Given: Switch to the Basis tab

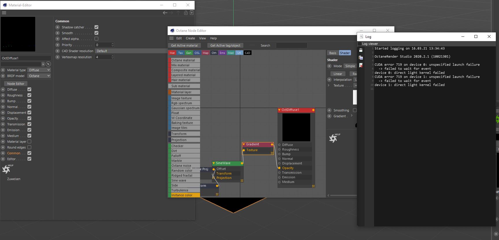Looking at the screenshot, I should click(333, 53).
